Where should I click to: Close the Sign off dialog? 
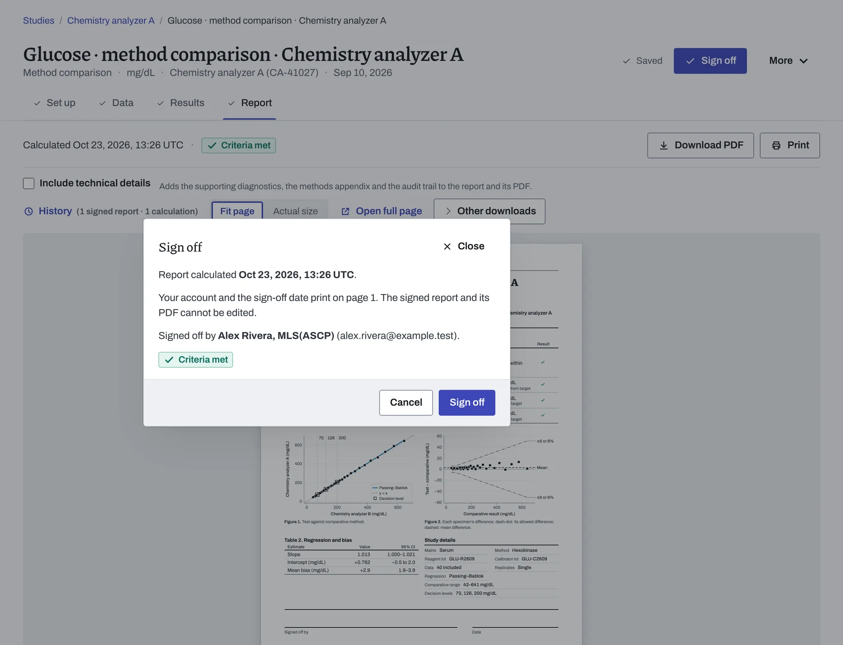coord(464,246)
